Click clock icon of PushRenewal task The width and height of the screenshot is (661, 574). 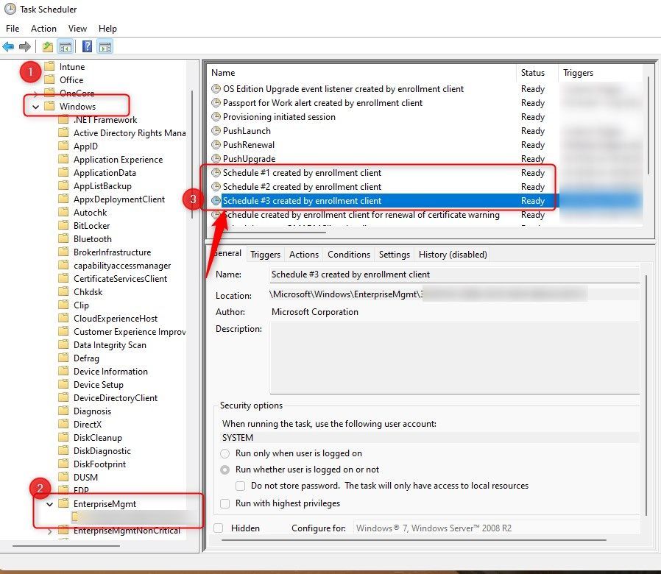216,144
